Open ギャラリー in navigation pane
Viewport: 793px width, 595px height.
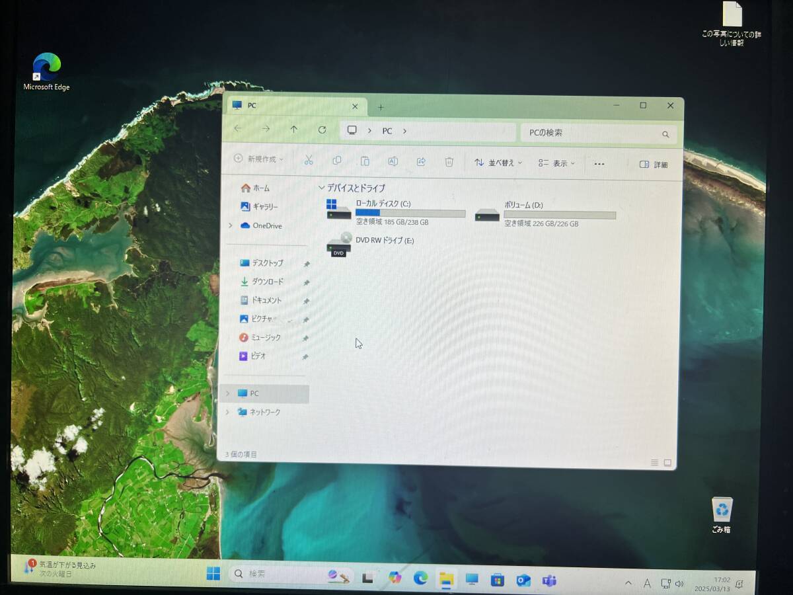pos(259,207)
